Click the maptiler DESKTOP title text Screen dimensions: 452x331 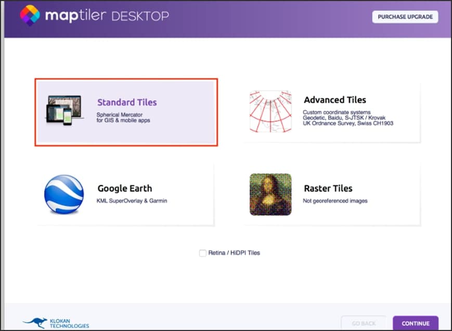[x=107, y=16]
